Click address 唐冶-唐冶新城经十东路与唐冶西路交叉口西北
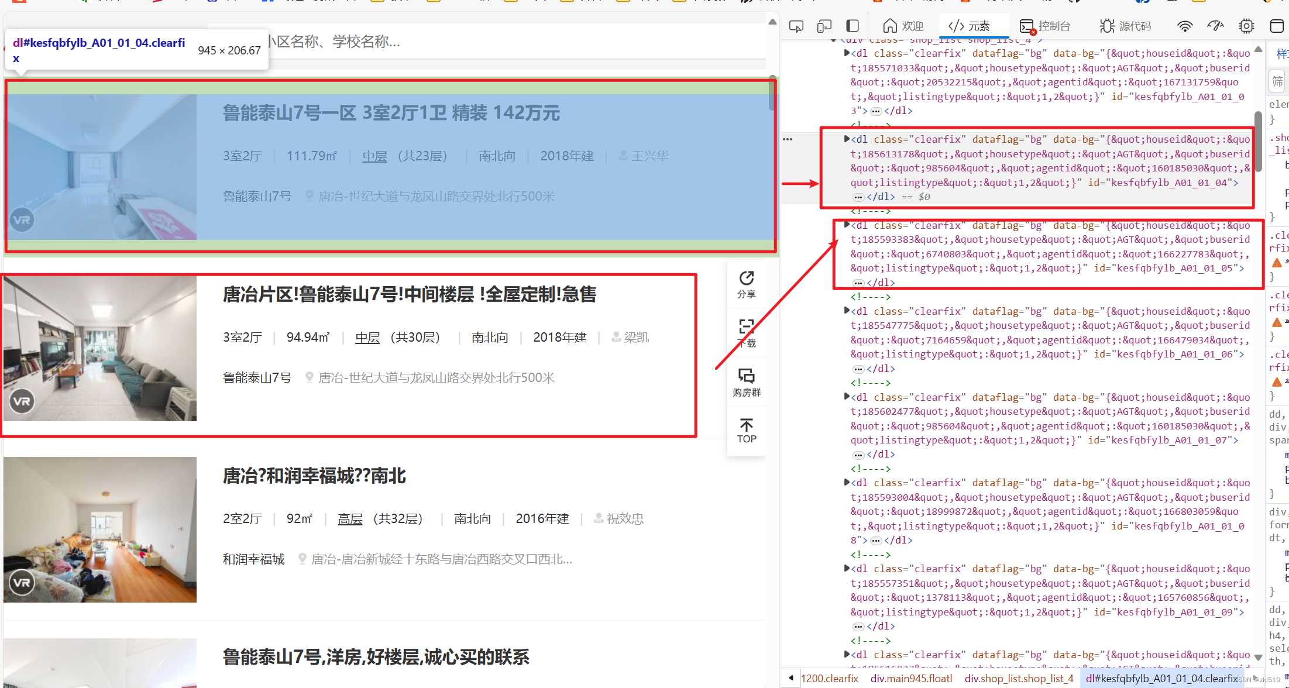 pyautogui.click(x=441, y=559)
